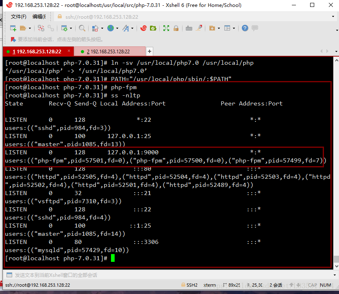Click the session properties gear icon

click(64, 28)
